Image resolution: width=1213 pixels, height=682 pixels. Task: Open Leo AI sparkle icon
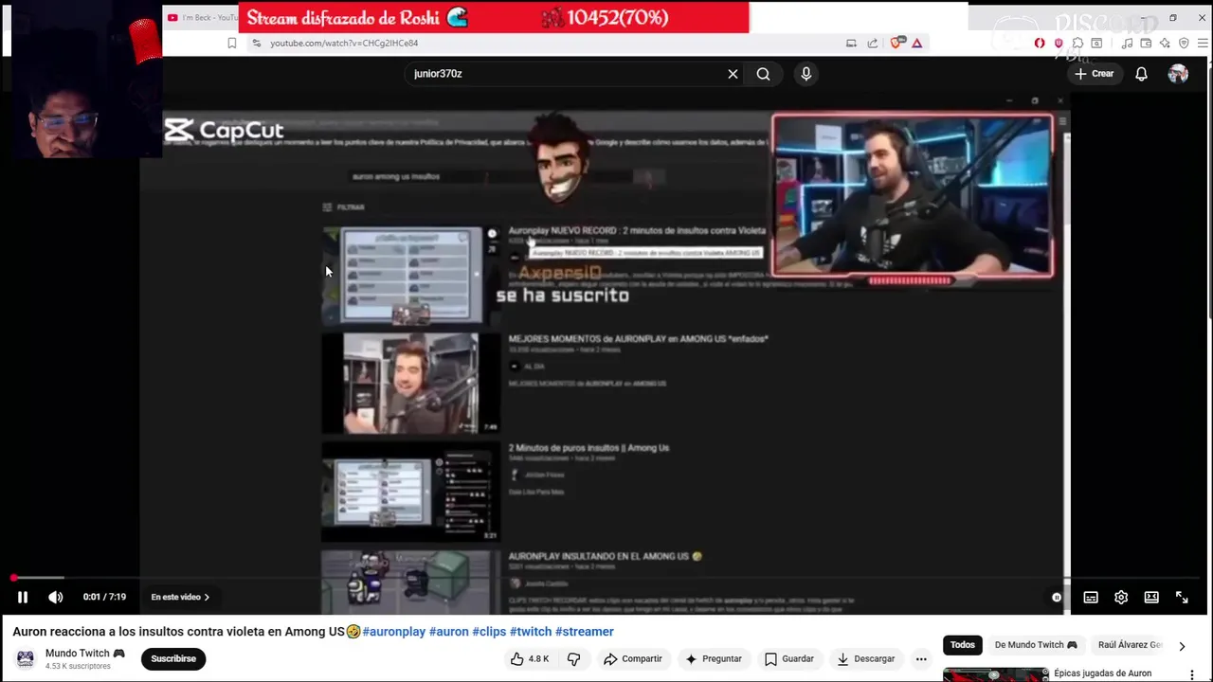click(x=1165, y=43)
